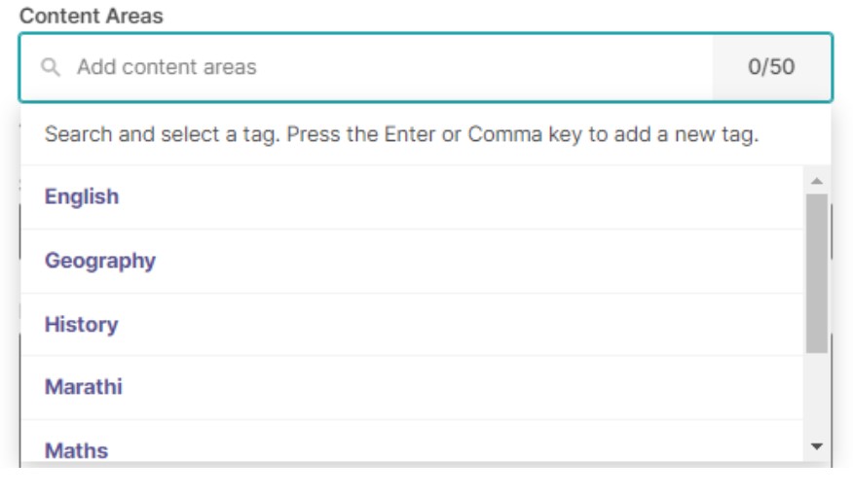Click the magnifying glass search icon
The height and width of the screenshot is (497, 853).
click(x=51, y=67)
